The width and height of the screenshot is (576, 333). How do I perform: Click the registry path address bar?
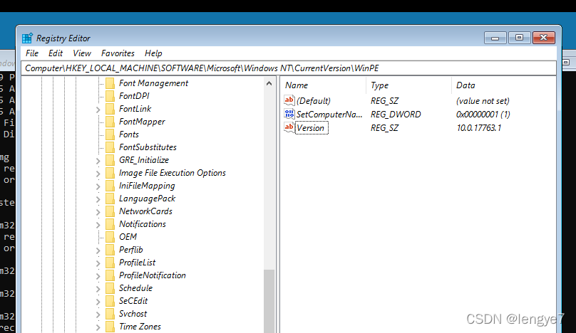click(x=289, y=68)
